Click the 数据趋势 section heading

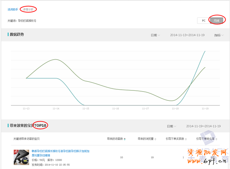point(17,34)
